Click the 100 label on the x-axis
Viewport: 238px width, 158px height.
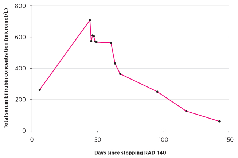163,139
